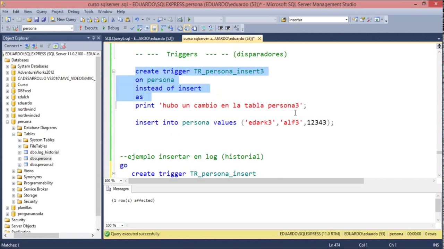Click the New Query button
Viewport: 444px width, 249px height.
click(x=63, y=20)
